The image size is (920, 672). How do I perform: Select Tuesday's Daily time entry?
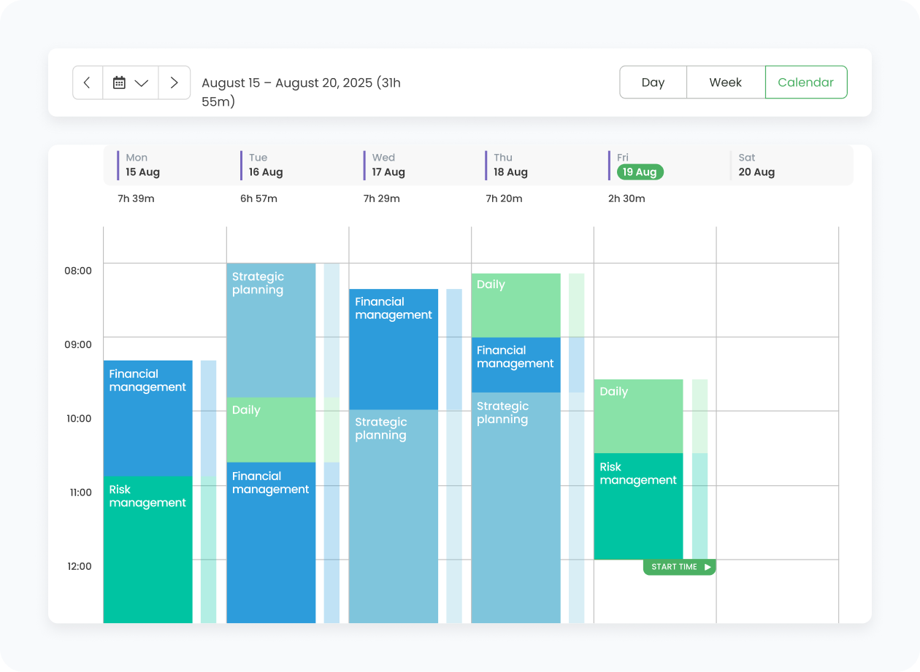[271, 430]
